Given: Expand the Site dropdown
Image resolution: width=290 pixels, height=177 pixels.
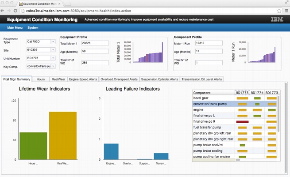Looking at the screenshot, I should click(53, 50).
